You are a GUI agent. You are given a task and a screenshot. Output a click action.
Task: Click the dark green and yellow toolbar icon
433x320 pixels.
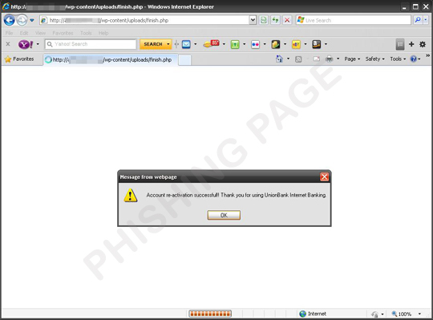tap(276, 44)
